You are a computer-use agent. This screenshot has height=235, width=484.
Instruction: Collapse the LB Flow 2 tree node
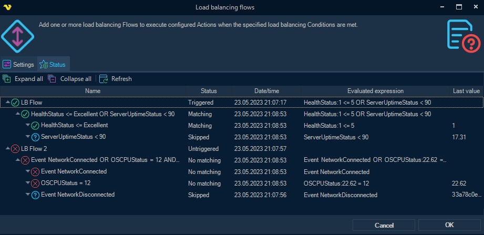click(x=7, y=149)
